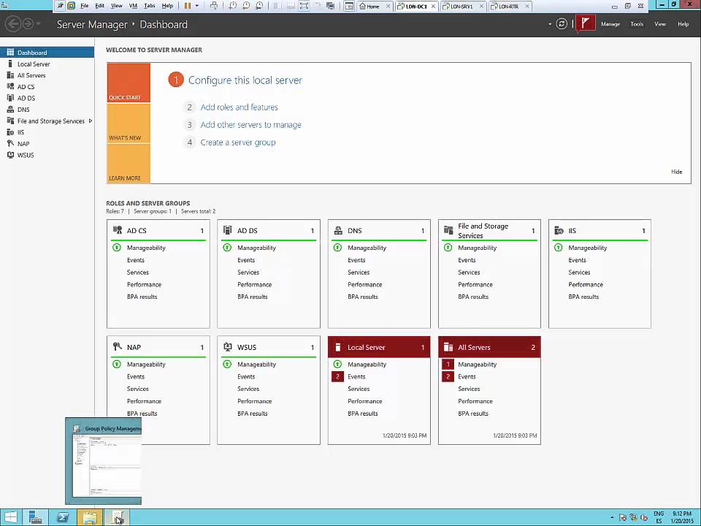Open File Explorer from the taskbar
The image size is (701, 526).
pos(89,517)
